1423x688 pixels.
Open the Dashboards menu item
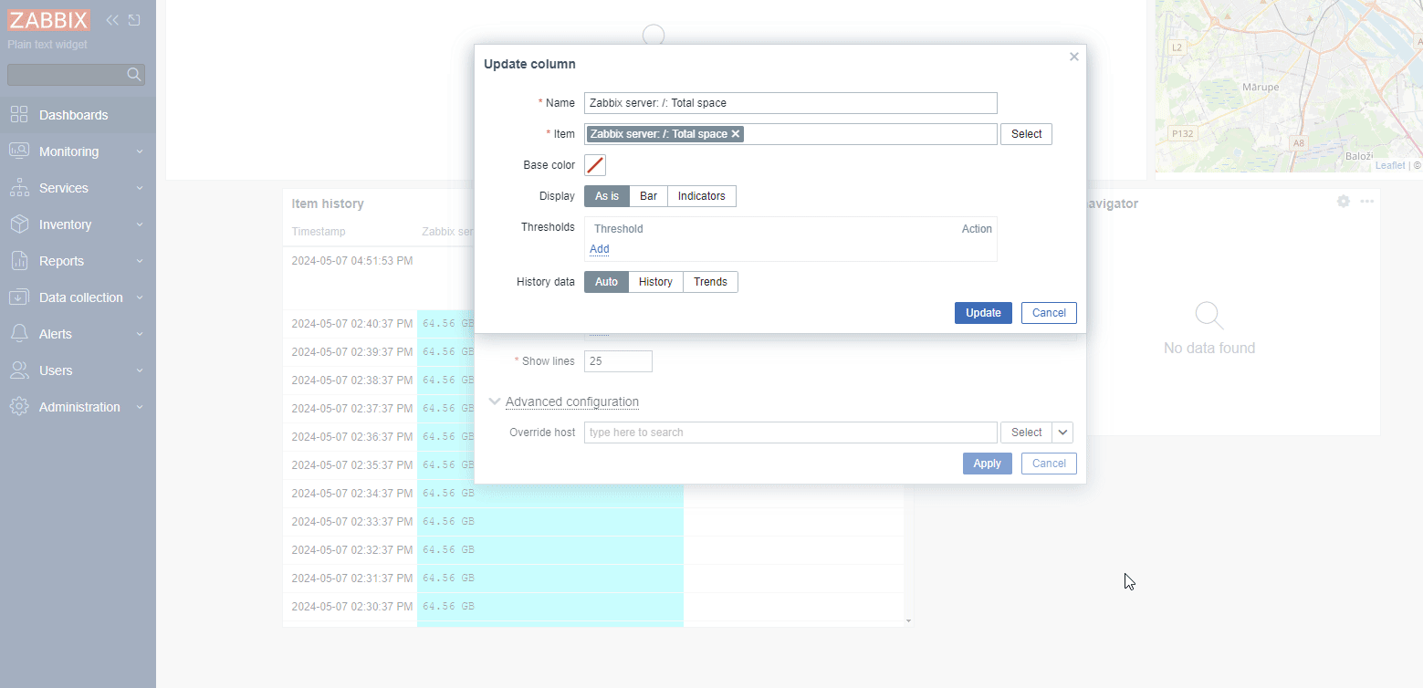(78, 115)
